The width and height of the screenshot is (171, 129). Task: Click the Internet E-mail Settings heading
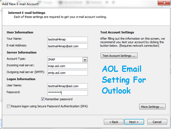[27, 13]
